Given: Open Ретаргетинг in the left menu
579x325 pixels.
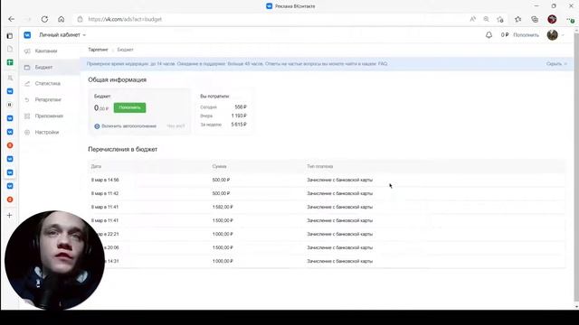Looking at the screenshot, I should pos(48,99).
